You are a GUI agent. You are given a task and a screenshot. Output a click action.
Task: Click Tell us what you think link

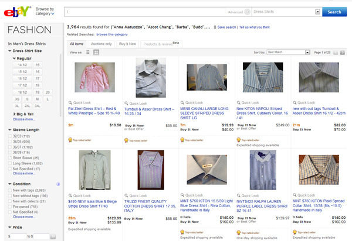click(255, 27)
